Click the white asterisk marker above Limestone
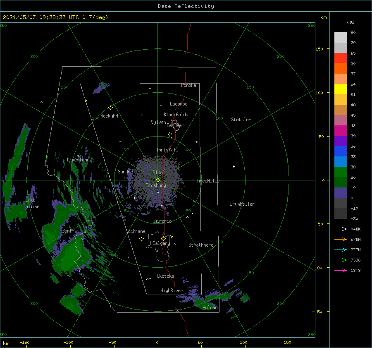Image resolution: width=372 pixels, height=348 pixels. point(78,156)
